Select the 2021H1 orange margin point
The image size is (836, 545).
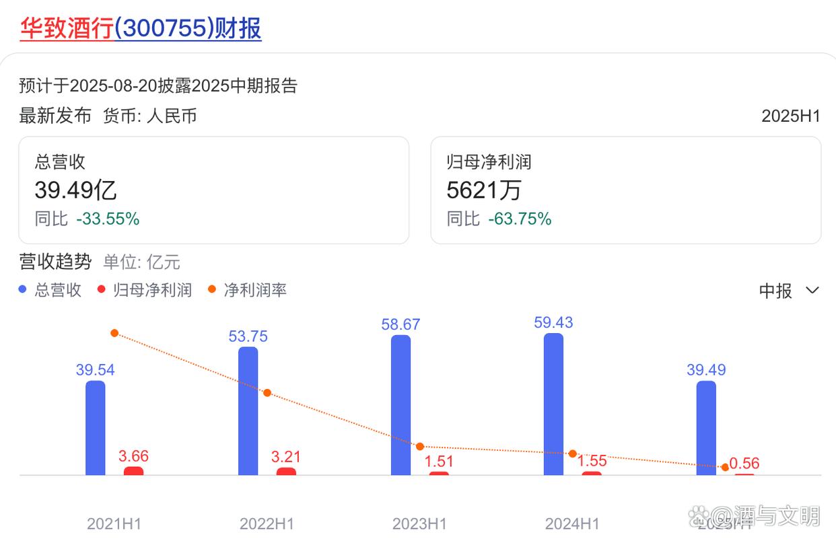[x=114, y=333]
